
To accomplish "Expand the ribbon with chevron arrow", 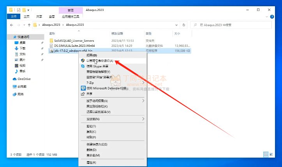I will [x=267, y=17].
